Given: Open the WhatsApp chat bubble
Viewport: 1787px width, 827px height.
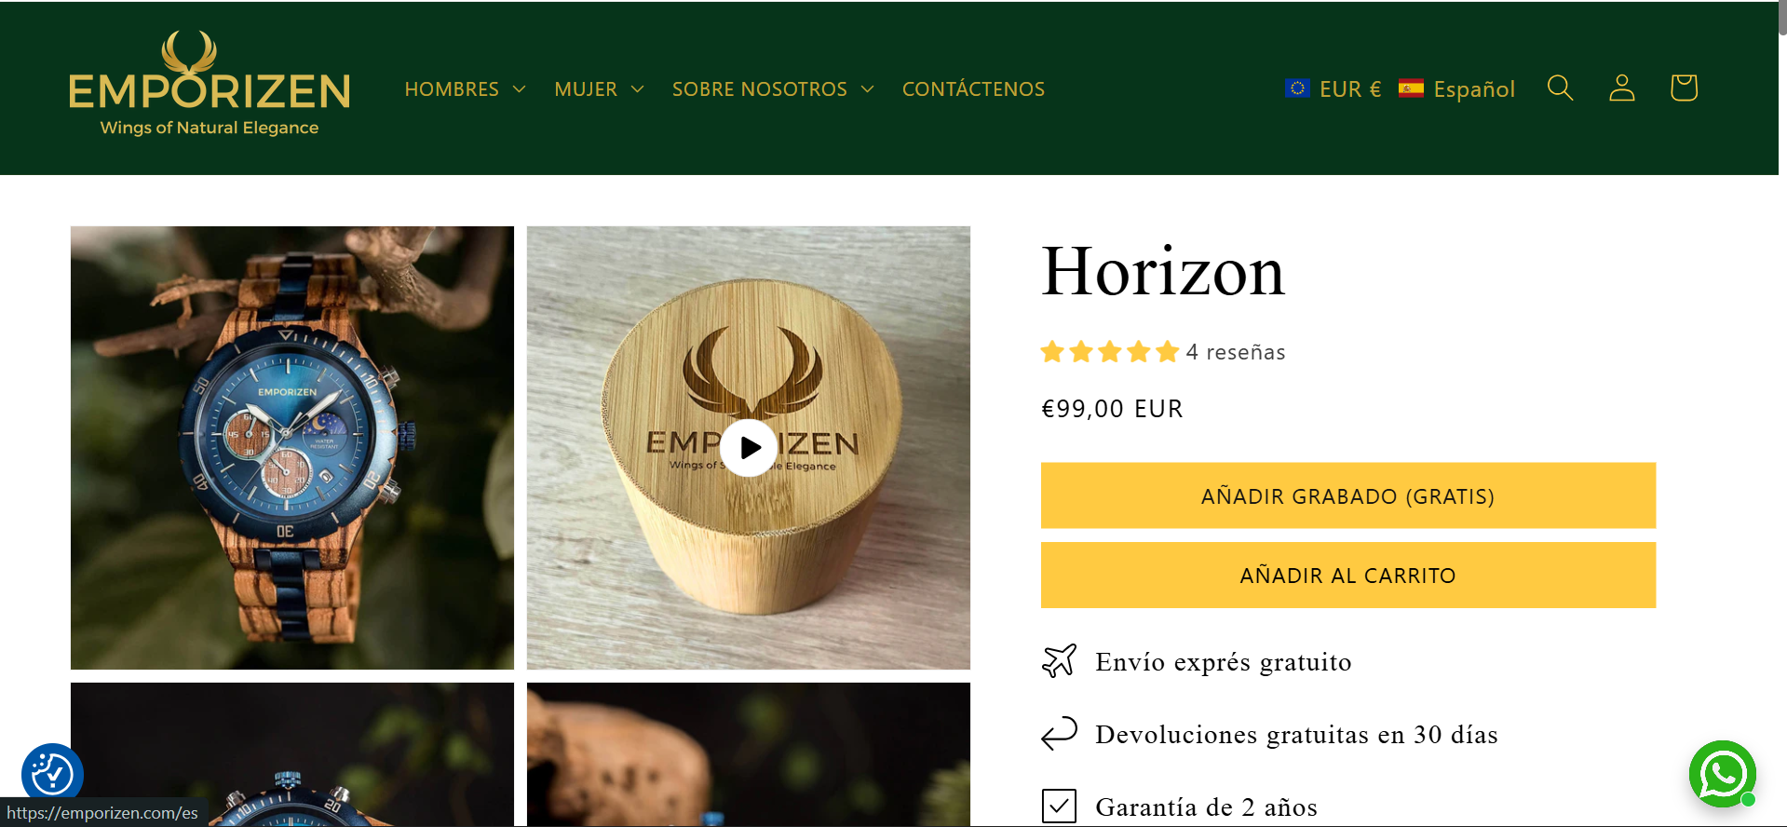Looking at the screenshot, I should tap(1723, 774).
